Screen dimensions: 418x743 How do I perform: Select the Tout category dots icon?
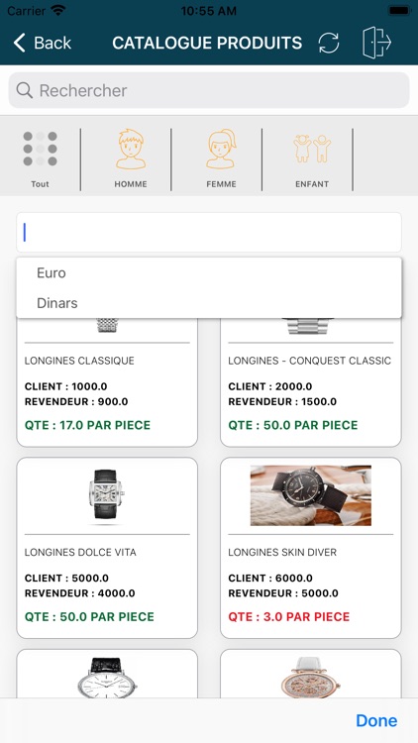coord(41,149)
